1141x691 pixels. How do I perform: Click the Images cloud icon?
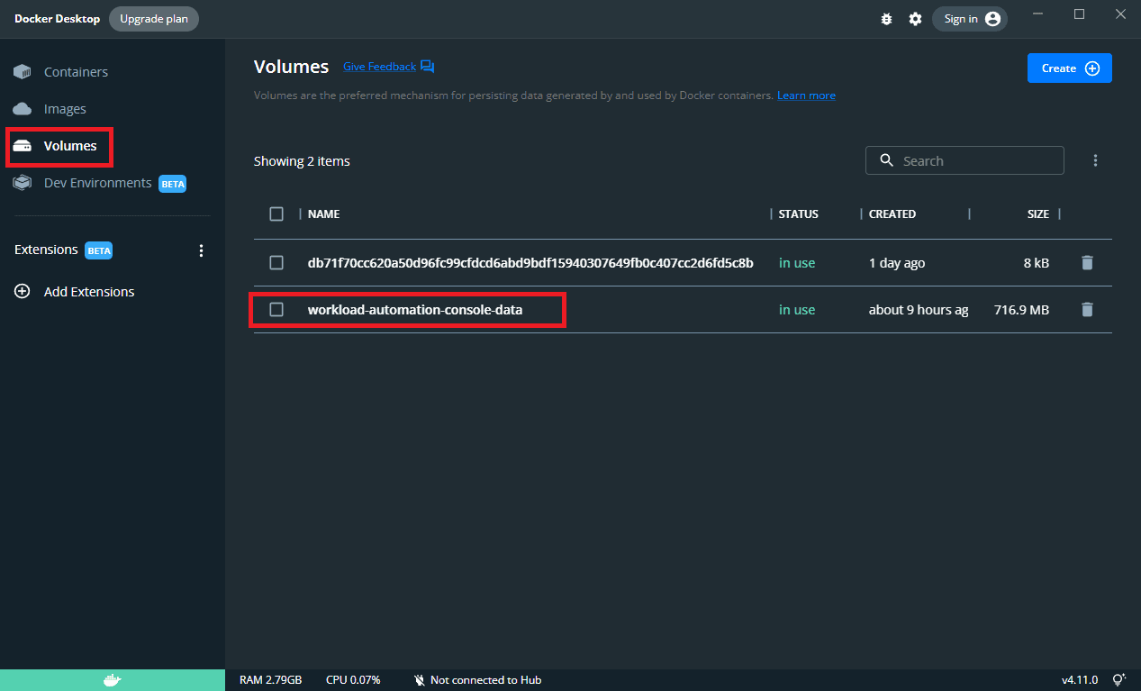coord(23,109)
